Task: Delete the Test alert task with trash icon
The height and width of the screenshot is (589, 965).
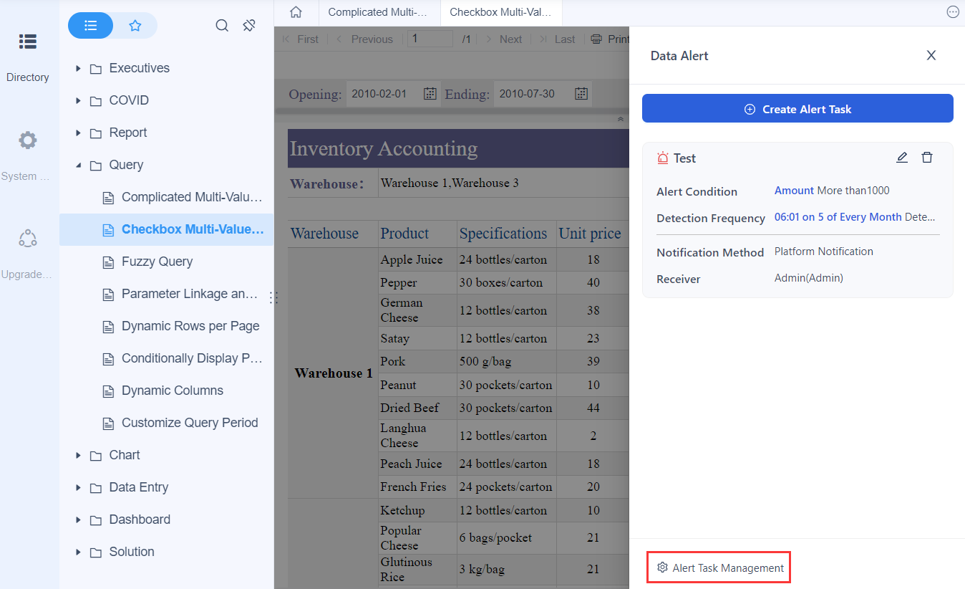Action: (927, 157)
